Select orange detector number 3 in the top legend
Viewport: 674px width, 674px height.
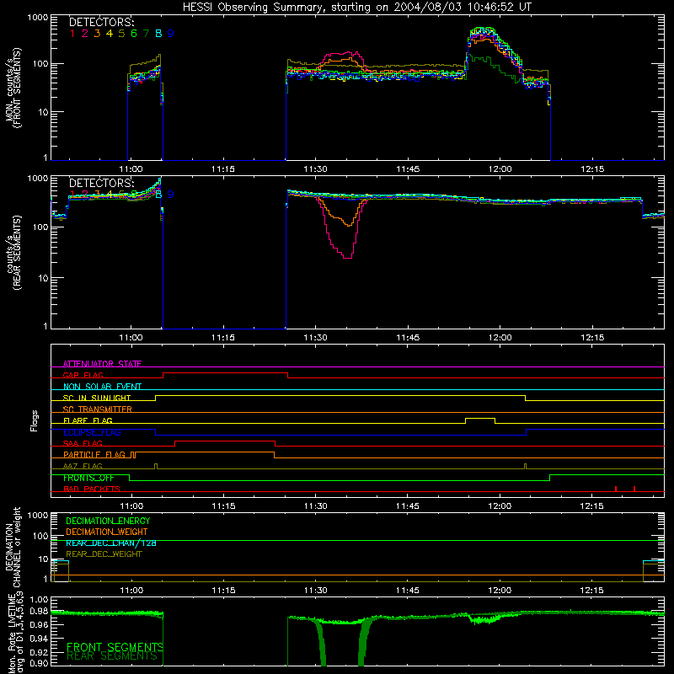pos(97,34)
